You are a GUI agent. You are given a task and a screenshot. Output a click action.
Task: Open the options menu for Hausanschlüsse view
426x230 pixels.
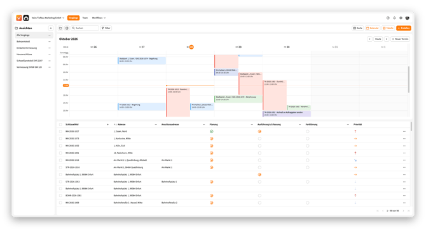50,54
